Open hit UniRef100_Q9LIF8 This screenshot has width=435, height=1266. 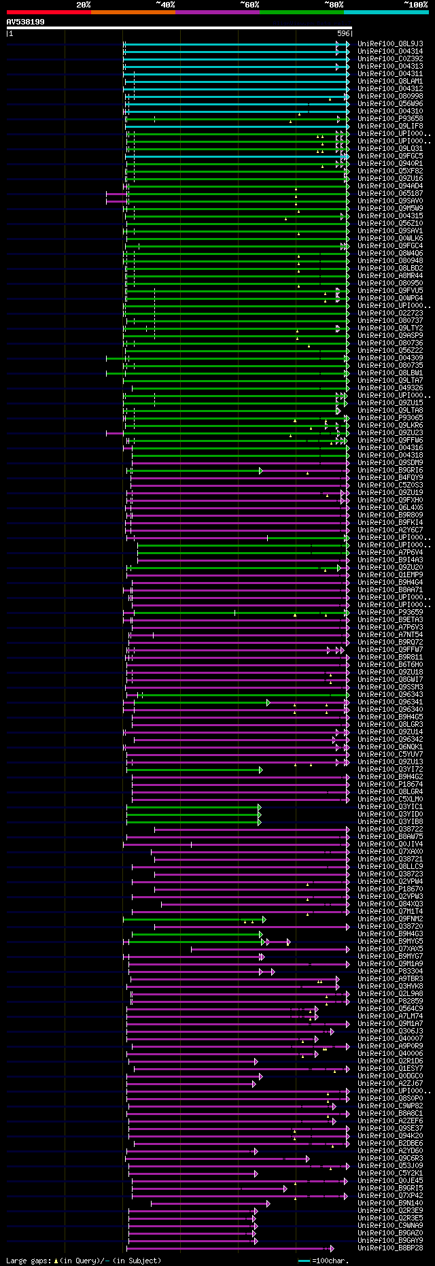pyautogui.click(x=390, y=126)
